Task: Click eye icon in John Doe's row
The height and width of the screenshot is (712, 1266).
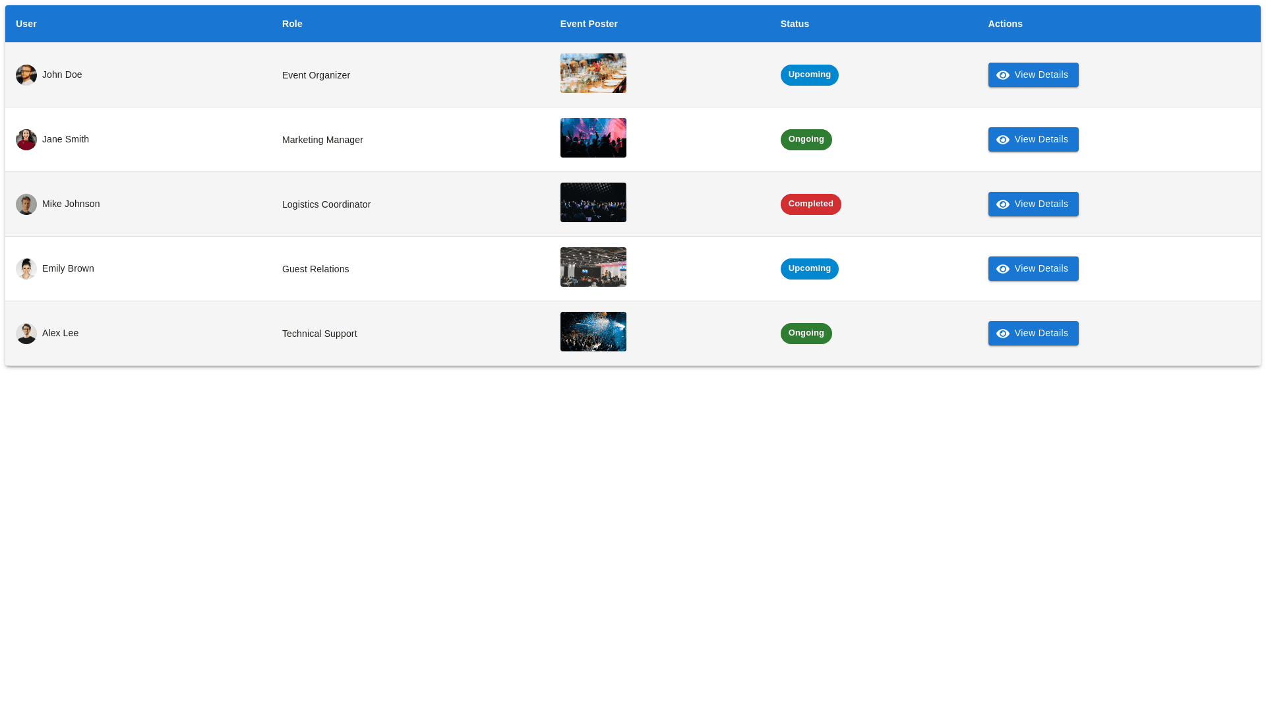Action: [1002, 75]
